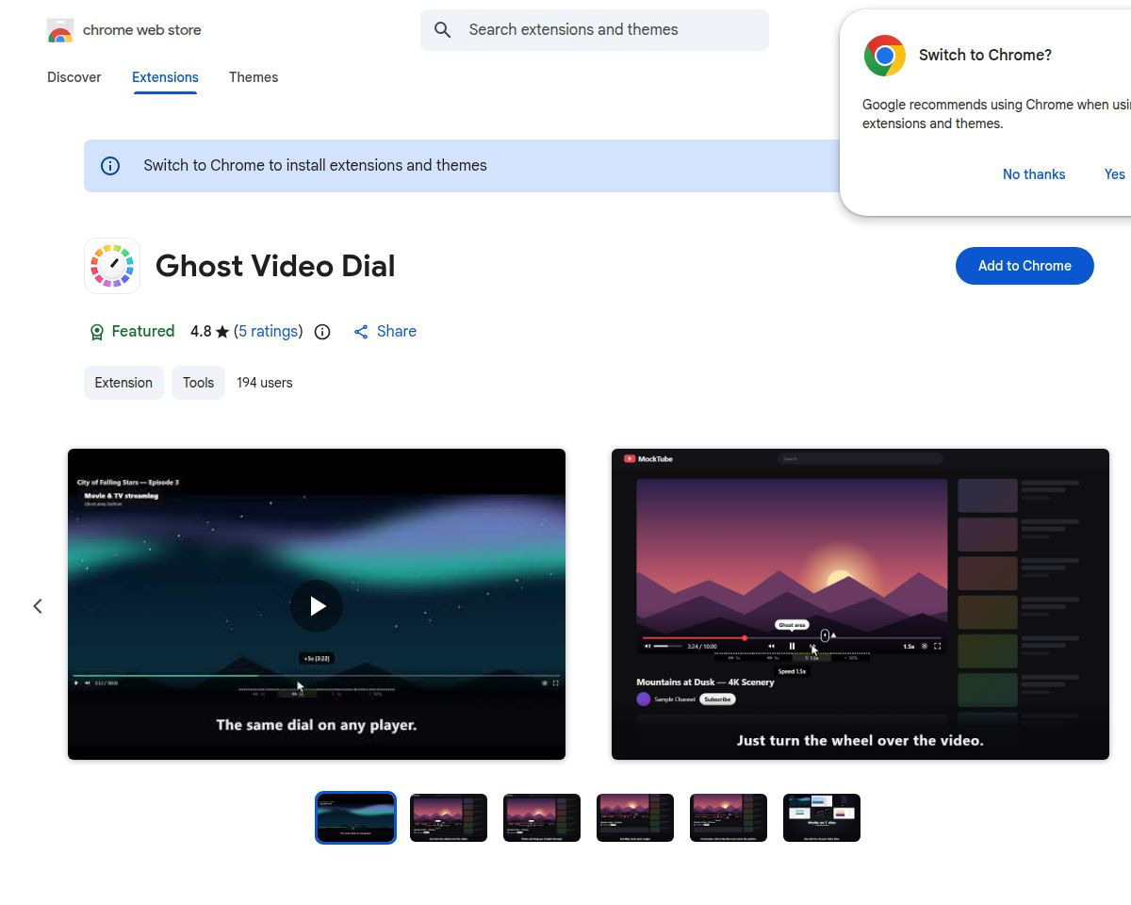Click the Tools category chip
1131x905 pixels.
click(198, 383)
